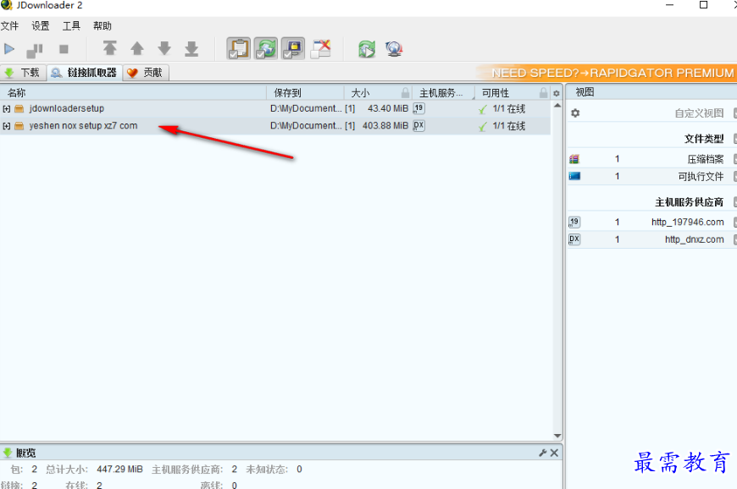Click lock icon in 可用性 column header
This screenshot has height=489, width=737.
click(x=543, y=93)
